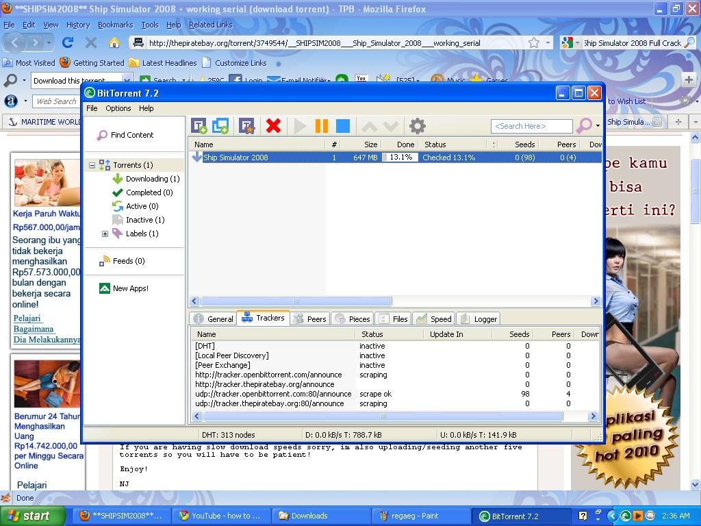Viewport: 701px width, 526px height.
Task: Open the BitTorrent Options menu
Action: pyautogui.click(x=118, y=108)
